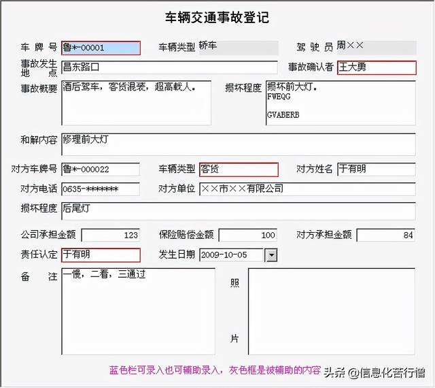Image resolution: width=435 pixels, height=388 pixels.
Task: Click the 和解内容 label
Action: 39,140
